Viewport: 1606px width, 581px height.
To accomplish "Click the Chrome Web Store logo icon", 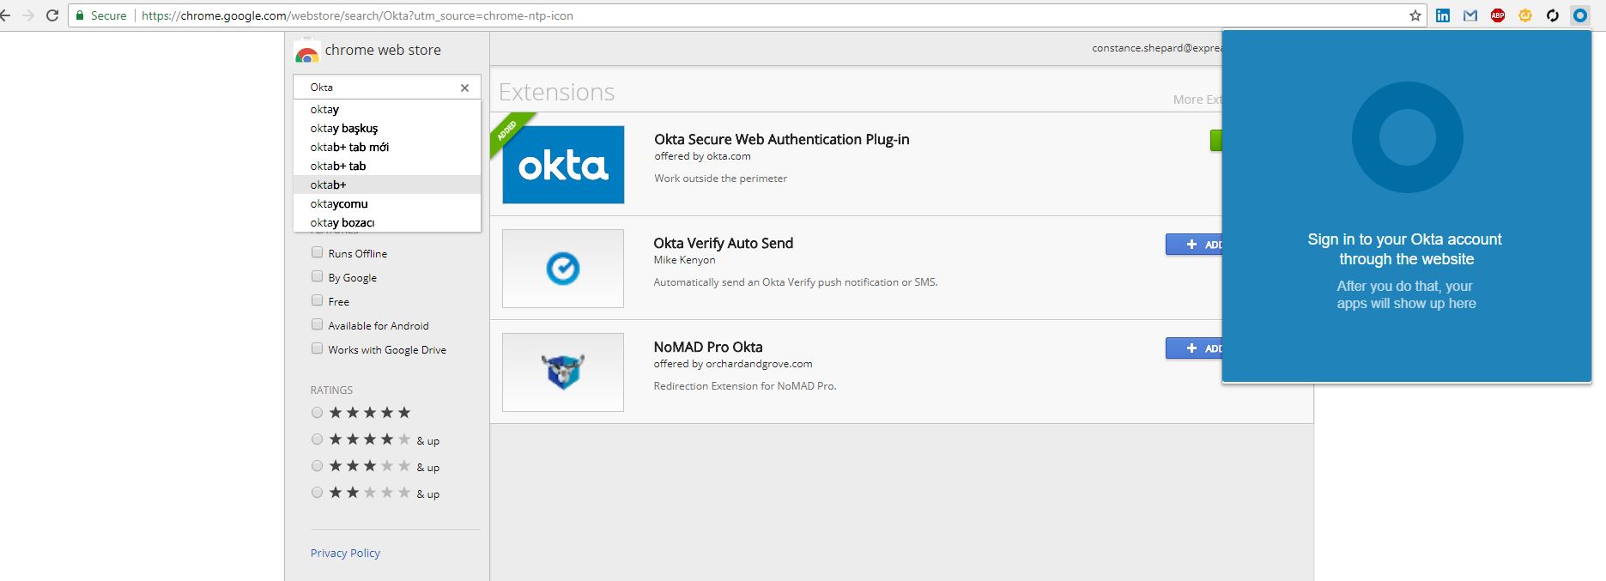I will tap(306, 51).
